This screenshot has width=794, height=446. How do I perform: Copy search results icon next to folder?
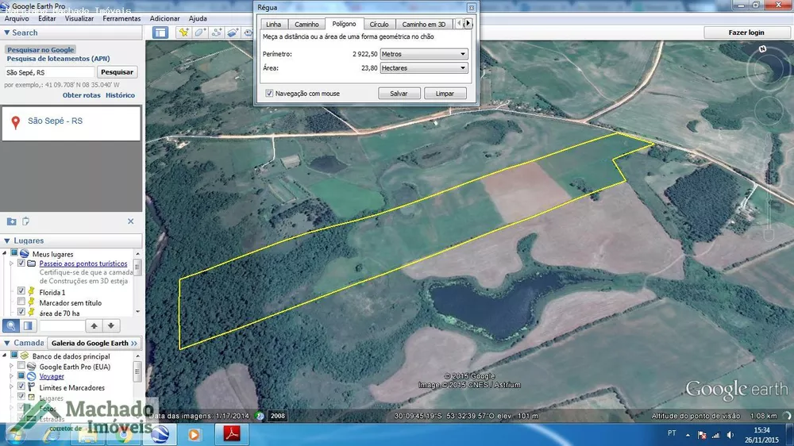(26, 221)
